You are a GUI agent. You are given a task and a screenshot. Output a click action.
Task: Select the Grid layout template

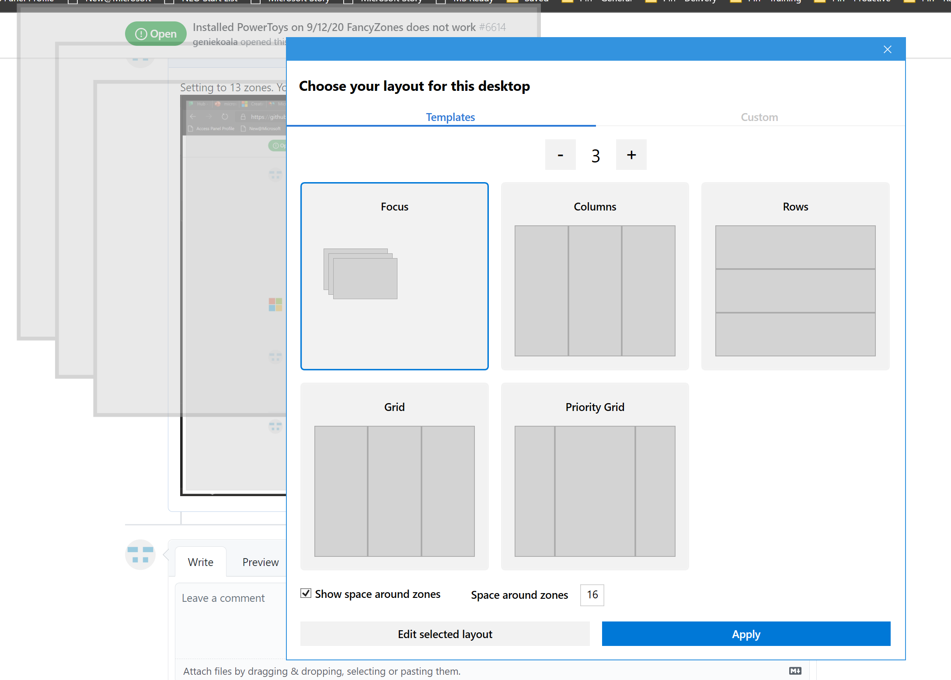coord(394,476)
